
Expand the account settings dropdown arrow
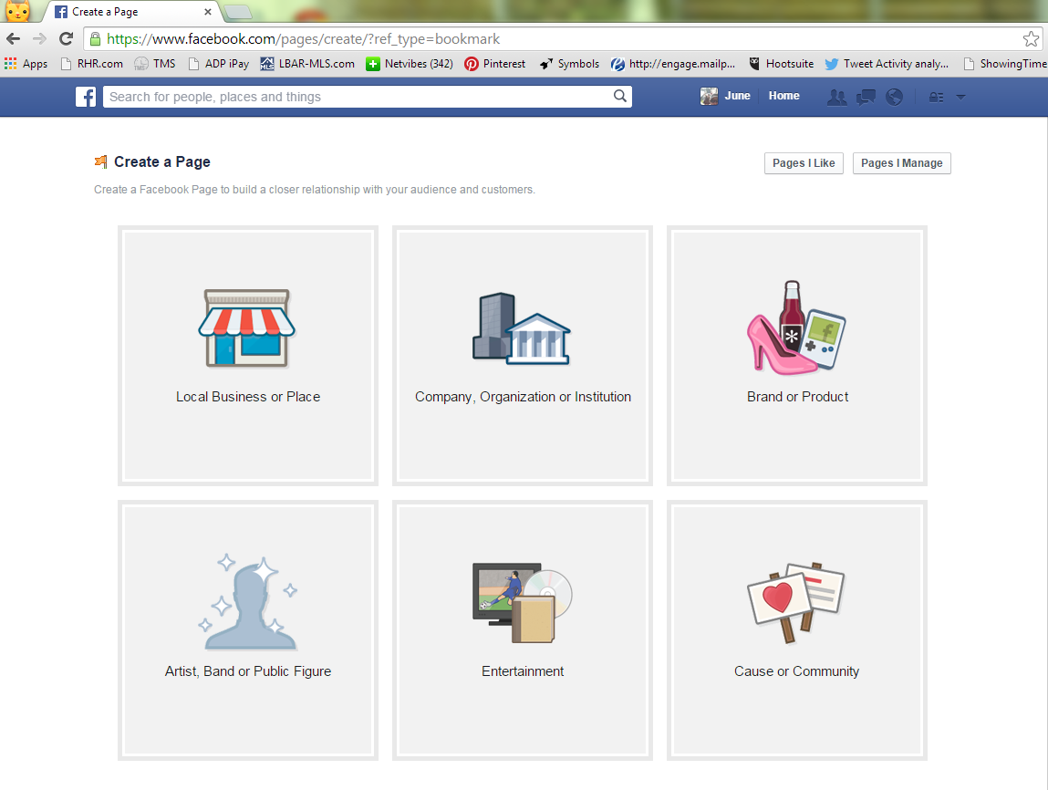click(960, 97)
